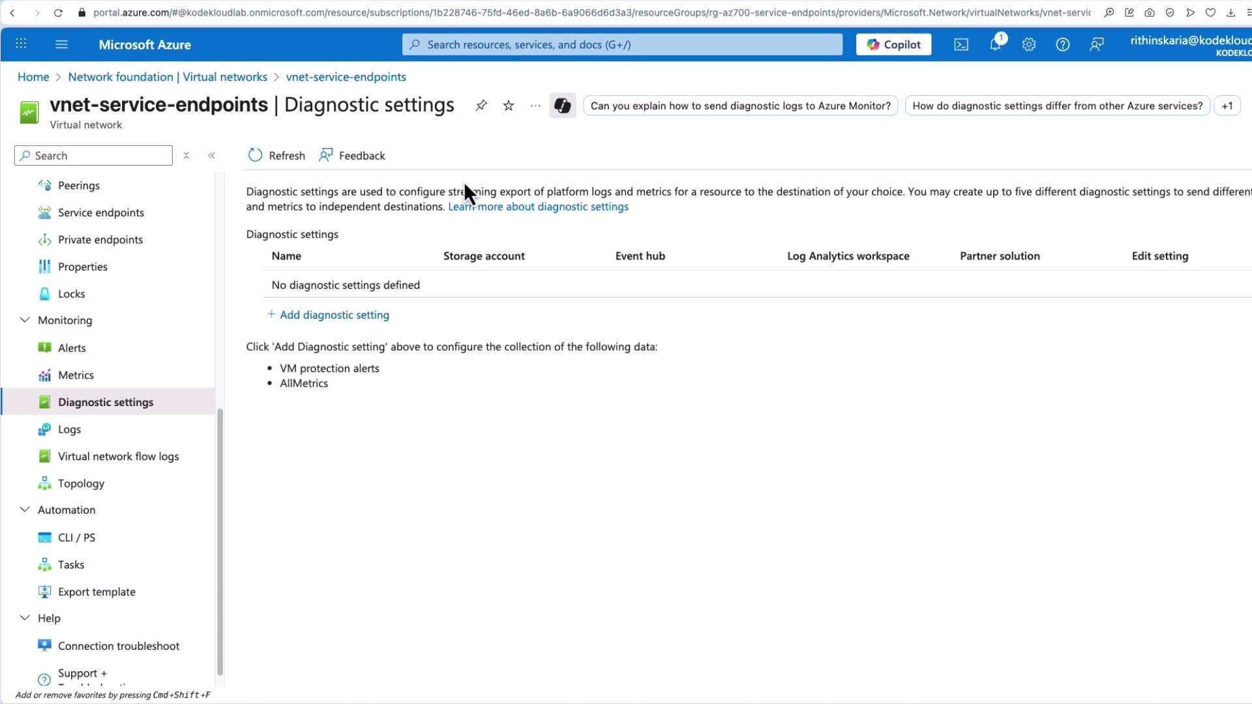Show the +1 more Copilot suggestion

[1227, 106]
